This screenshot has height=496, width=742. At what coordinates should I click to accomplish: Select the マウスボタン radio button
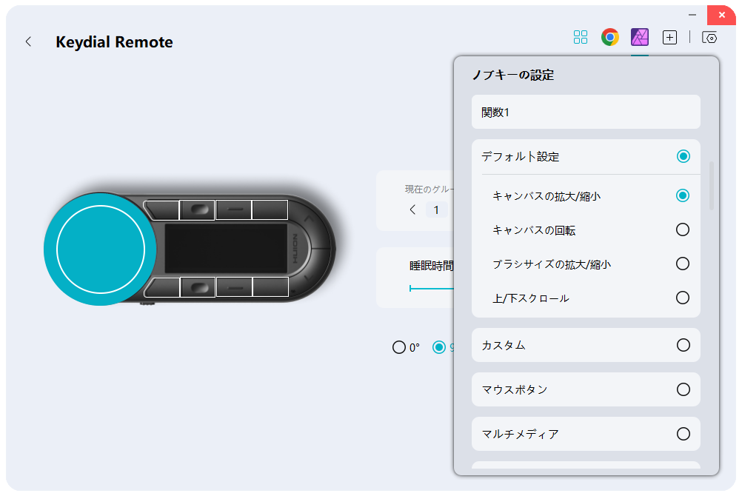(683, 389)
